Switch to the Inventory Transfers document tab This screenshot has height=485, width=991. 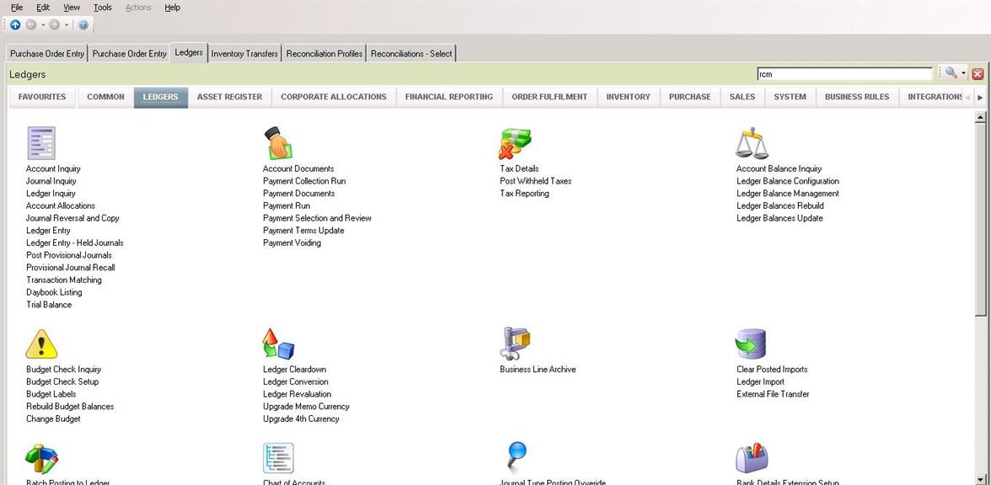pyautogui.click(x=244, y=54)
